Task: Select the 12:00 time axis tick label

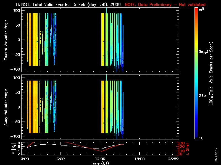Action: point(101,159)
